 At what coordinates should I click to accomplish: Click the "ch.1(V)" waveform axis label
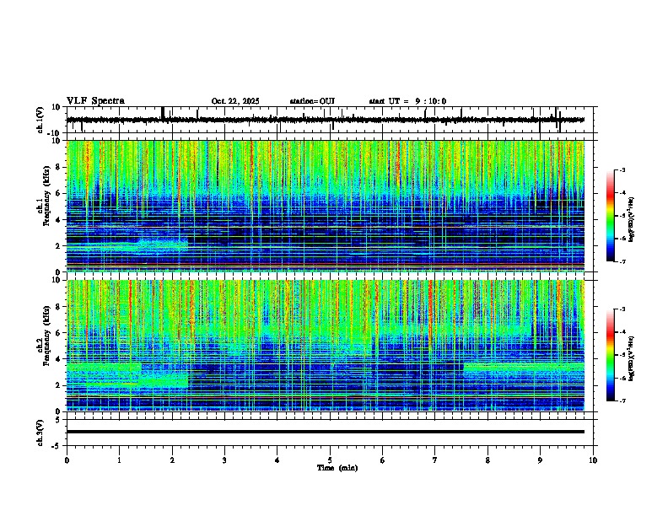(40, 120)
